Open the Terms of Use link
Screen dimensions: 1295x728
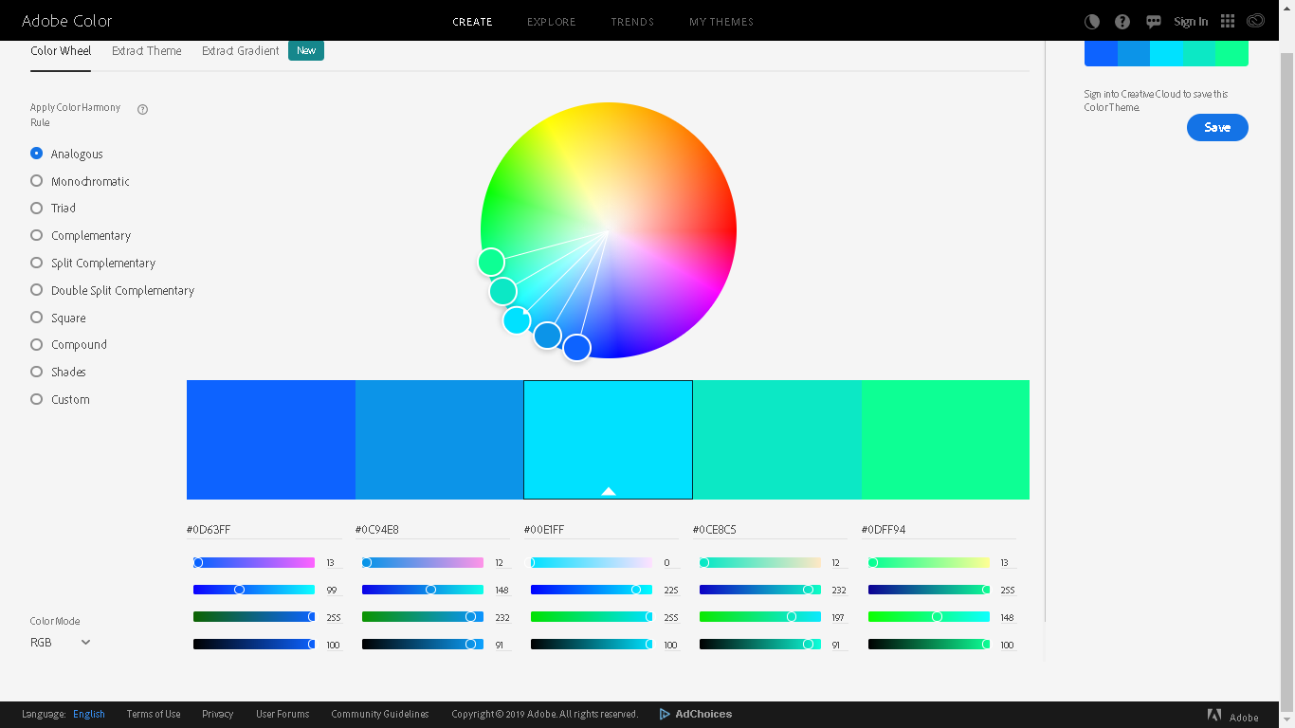(154, 714)
